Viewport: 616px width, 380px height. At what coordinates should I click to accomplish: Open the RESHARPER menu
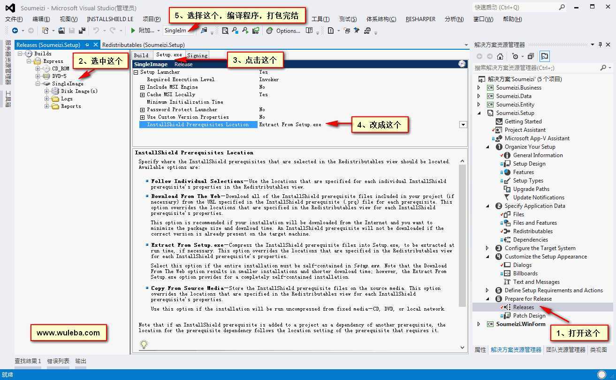(420, 19)
